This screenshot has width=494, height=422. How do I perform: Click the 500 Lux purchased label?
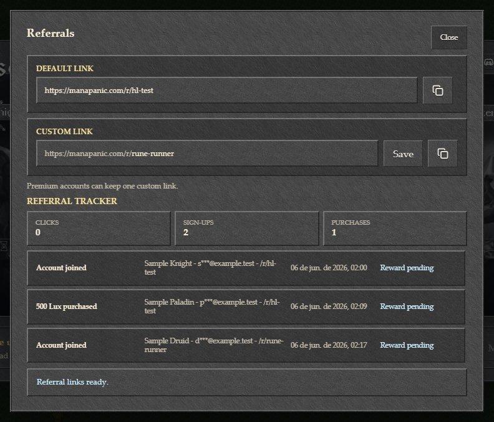click(x=67, y=307)
